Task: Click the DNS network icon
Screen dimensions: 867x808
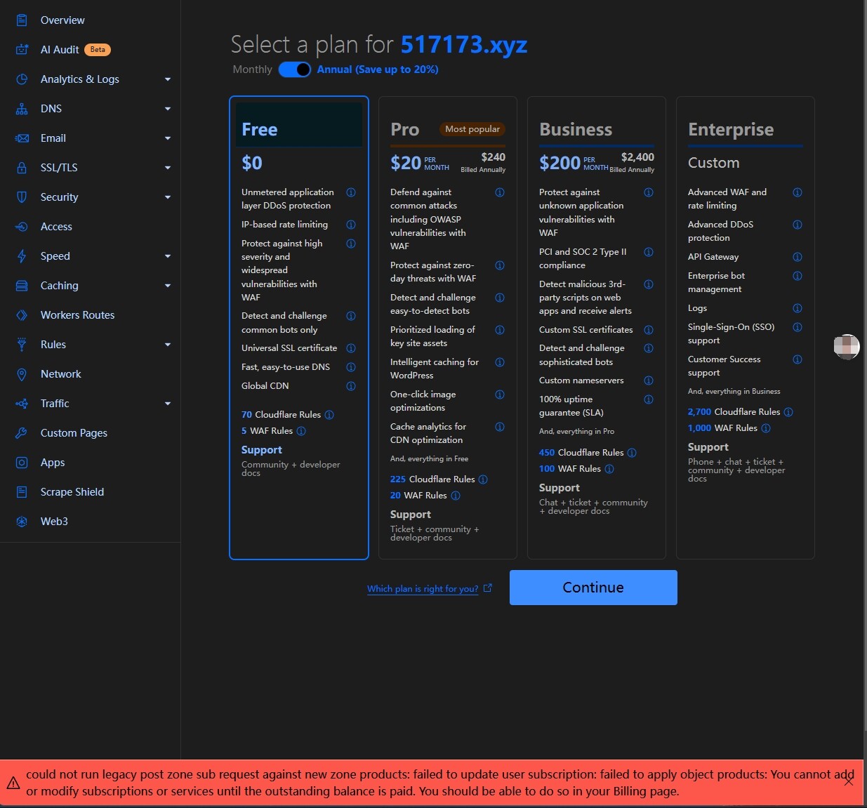Action: 22,109
